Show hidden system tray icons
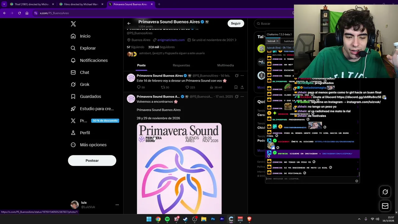The image size is (398, 224). (x=359, y=219)
